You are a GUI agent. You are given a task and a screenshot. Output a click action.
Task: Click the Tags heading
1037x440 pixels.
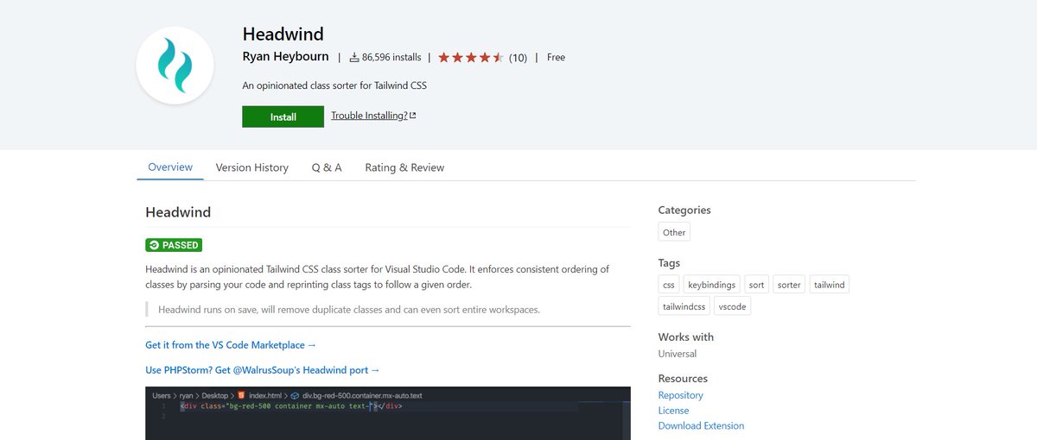tap(669, 262)
